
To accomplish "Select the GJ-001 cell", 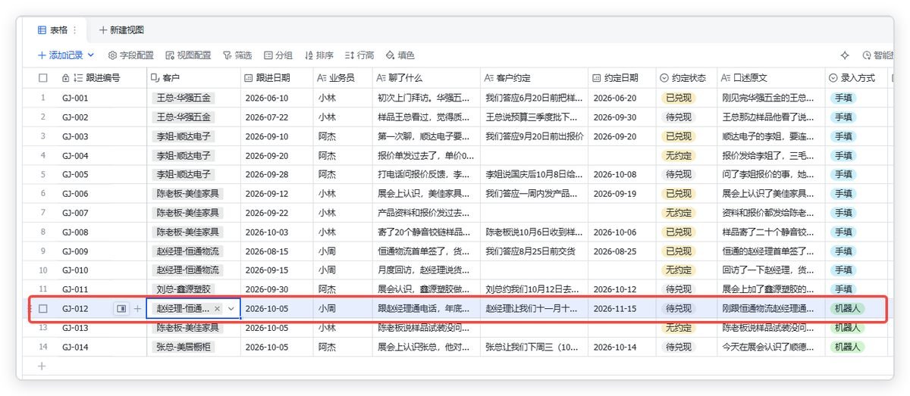I will click(102, 98).
